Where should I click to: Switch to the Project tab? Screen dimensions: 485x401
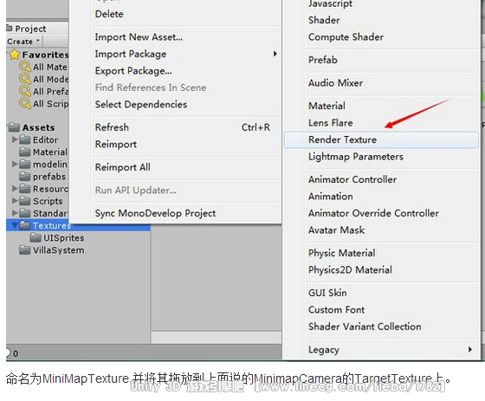[30, 29]
